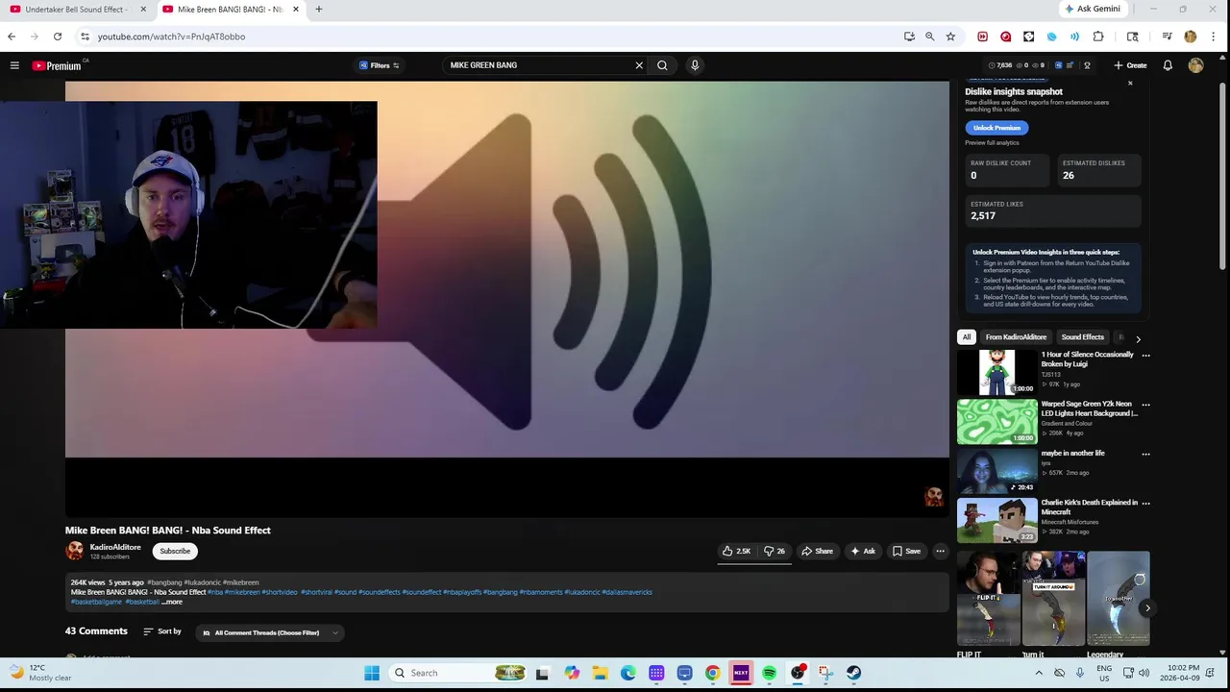
Task: Run search with the magnifier button
Action: (662, 65)
